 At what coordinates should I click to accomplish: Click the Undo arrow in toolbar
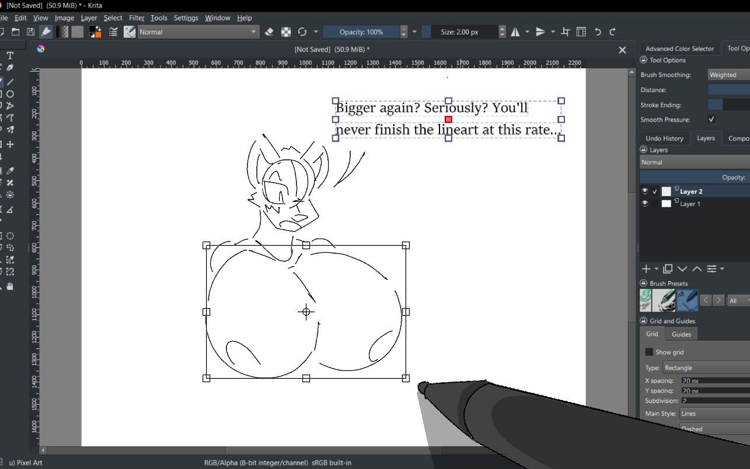598,32
